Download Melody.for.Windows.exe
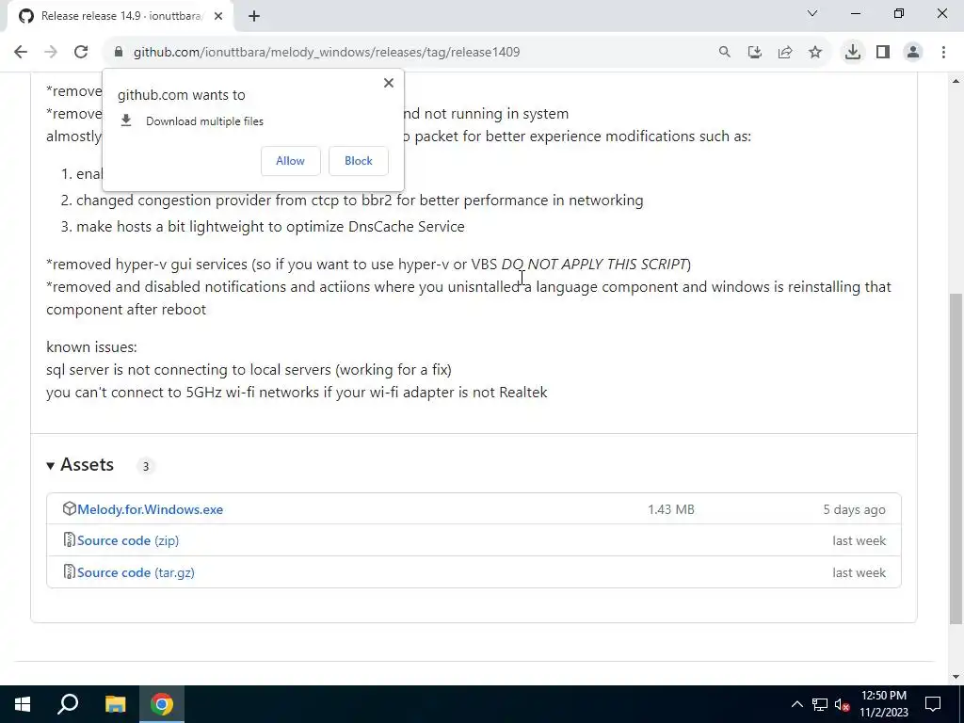 pos(150,509)
